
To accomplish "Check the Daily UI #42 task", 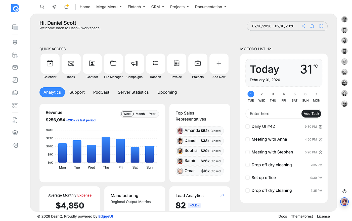I will point(247,127).
